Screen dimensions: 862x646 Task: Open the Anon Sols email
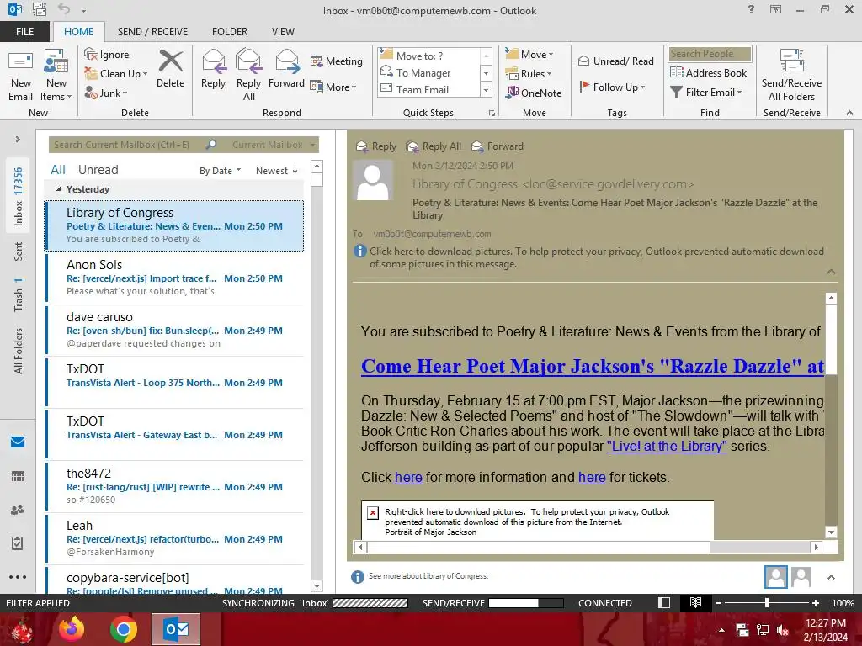tap(174, 278)
